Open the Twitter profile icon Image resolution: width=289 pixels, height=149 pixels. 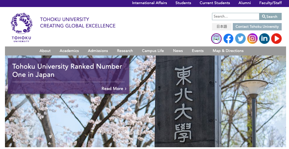pos(240,39)
